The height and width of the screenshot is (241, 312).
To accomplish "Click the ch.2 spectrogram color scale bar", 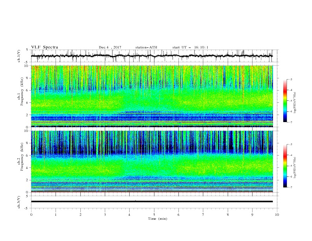I will (285, 166).
